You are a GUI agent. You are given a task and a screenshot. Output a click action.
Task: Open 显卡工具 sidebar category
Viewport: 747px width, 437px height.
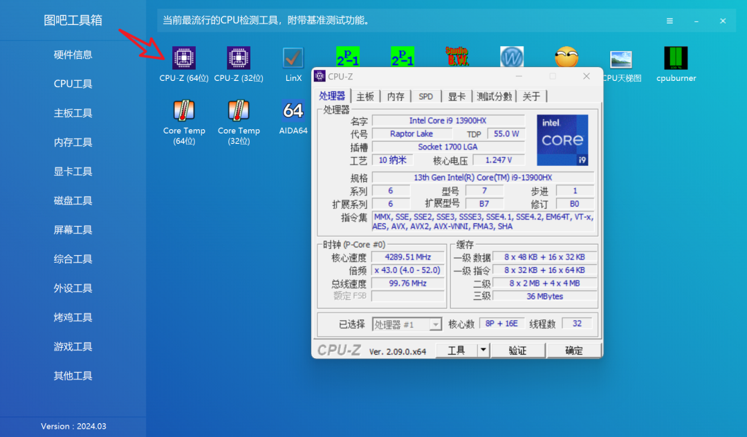pyautogui.click(x=73, y=171)
